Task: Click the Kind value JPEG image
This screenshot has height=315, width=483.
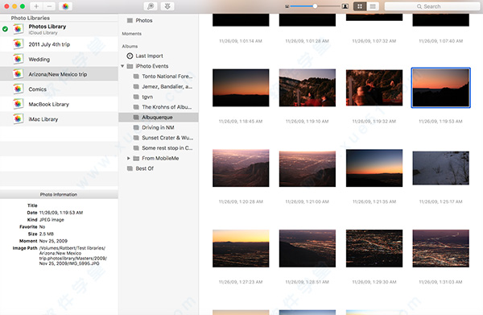Action: tap(52, 219)
